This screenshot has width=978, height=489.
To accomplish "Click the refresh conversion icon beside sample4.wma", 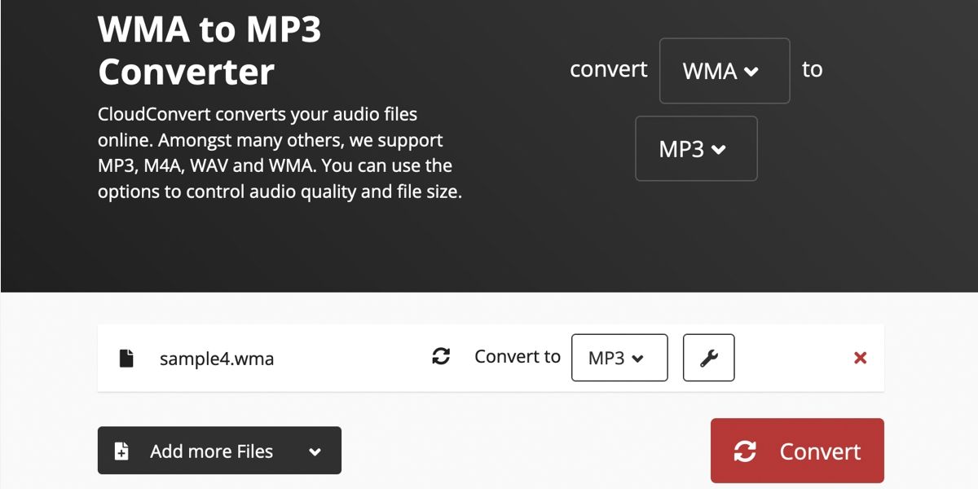I will pos(441,357).
